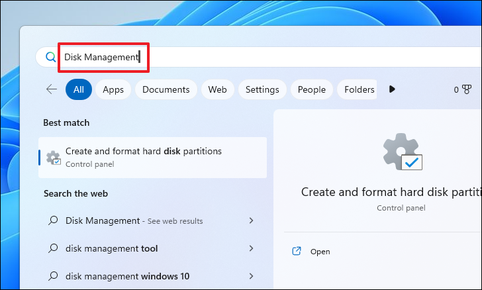Image resolution: width=482 pixels, height=290 pixels.
Task: Expand chevron beside disk management windows 10
Action: pyautogui.click(x=252, y=276)
